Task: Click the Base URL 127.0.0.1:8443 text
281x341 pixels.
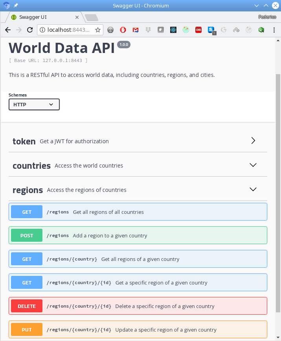Action: coord(48,60)
